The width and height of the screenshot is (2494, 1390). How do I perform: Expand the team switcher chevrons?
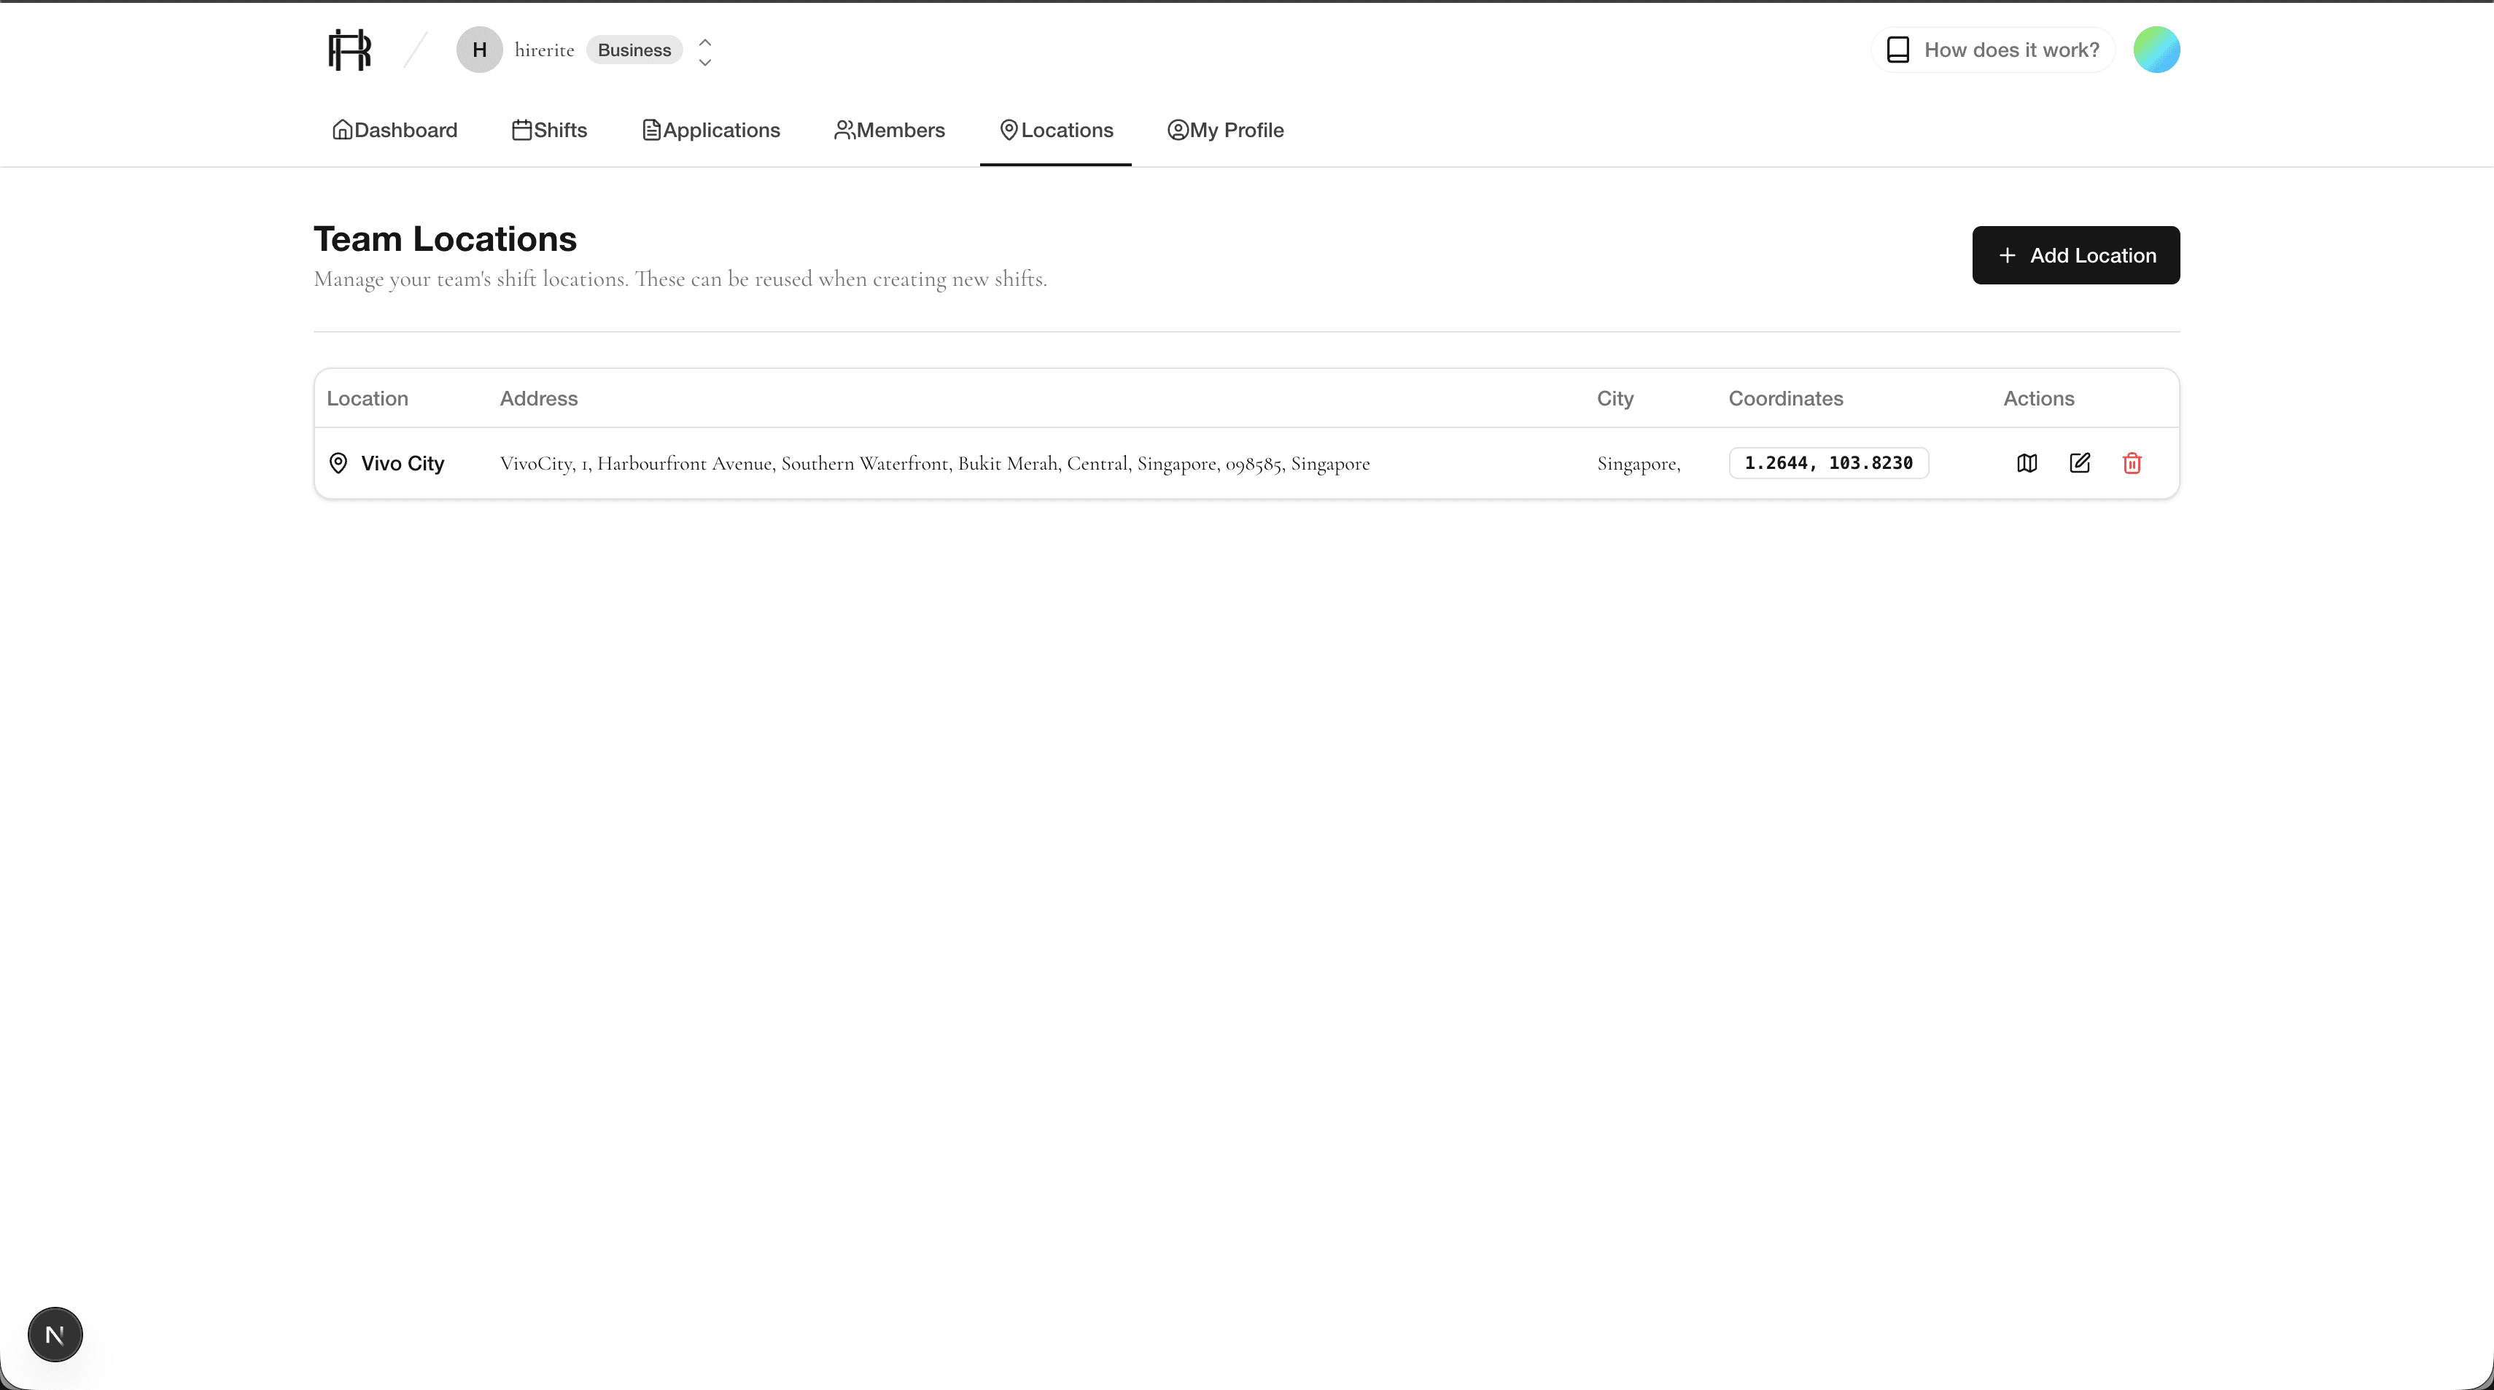(x=705, y=51)
